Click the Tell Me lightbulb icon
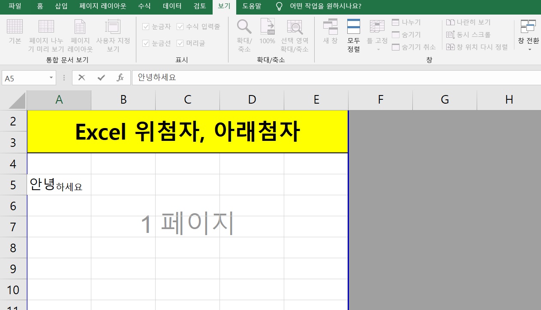This screenshot has width=541, height=310. pyautogui.click(x=279, y=6)
